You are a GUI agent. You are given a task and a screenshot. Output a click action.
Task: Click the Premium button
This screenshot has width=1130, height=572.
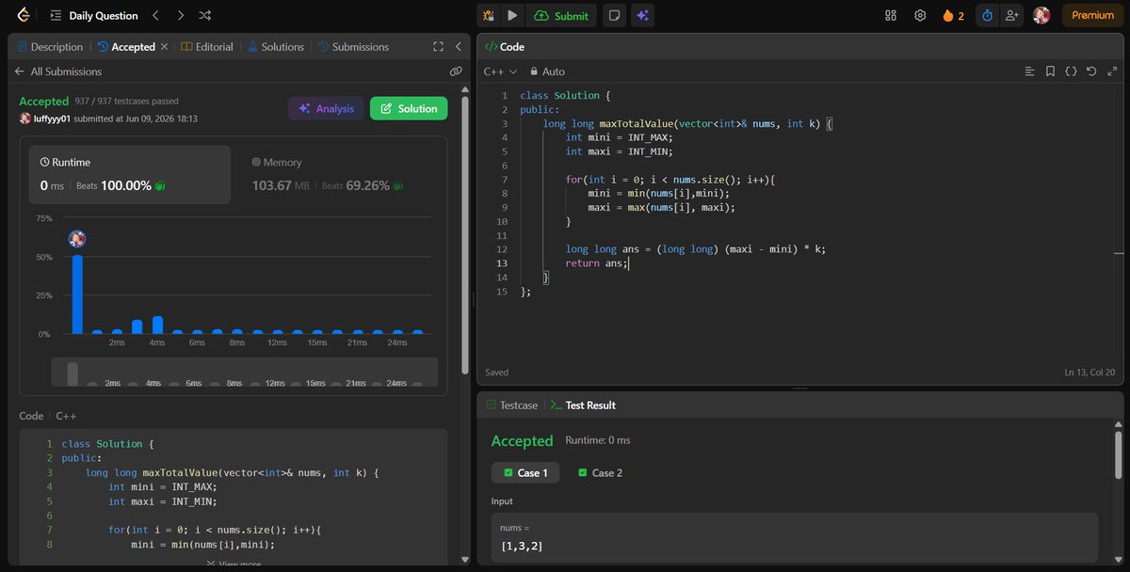[1092, 15]
